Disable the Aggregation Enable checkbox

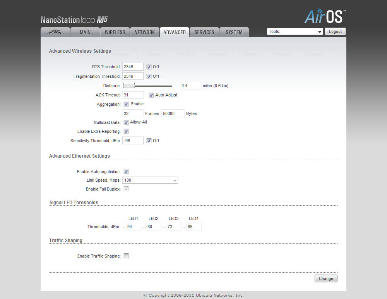point(126,104)
